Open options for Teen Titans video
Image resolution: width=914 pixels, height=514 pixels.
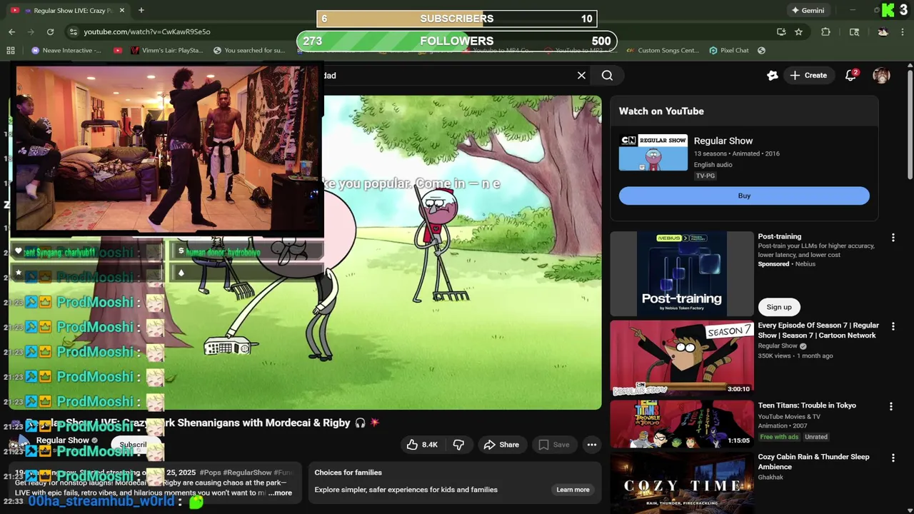click(890, 406)
